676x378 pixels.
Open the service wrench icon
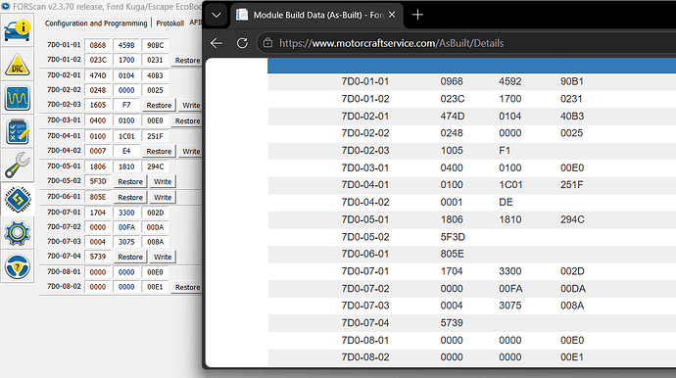[x=18, y=165]
